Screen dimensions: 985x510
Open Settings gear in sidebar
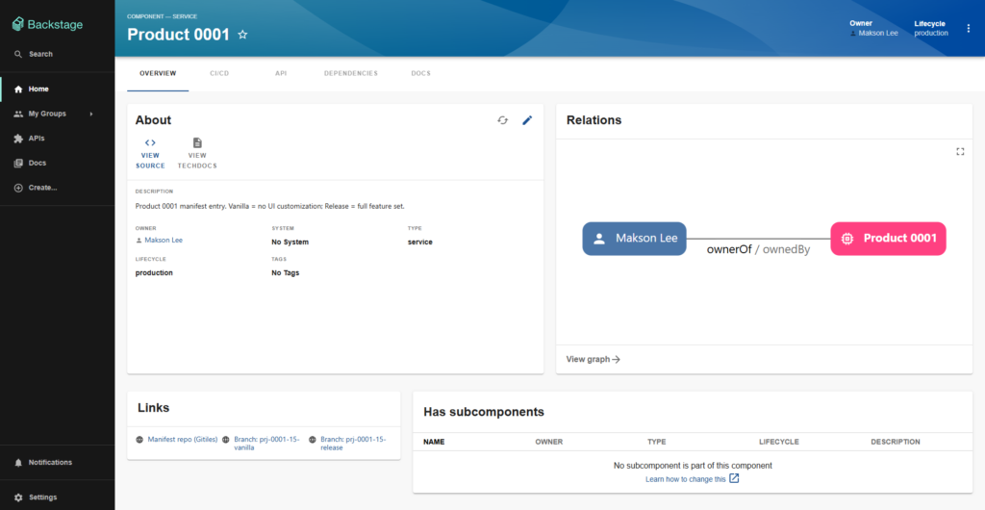click(x=18, y=497)
